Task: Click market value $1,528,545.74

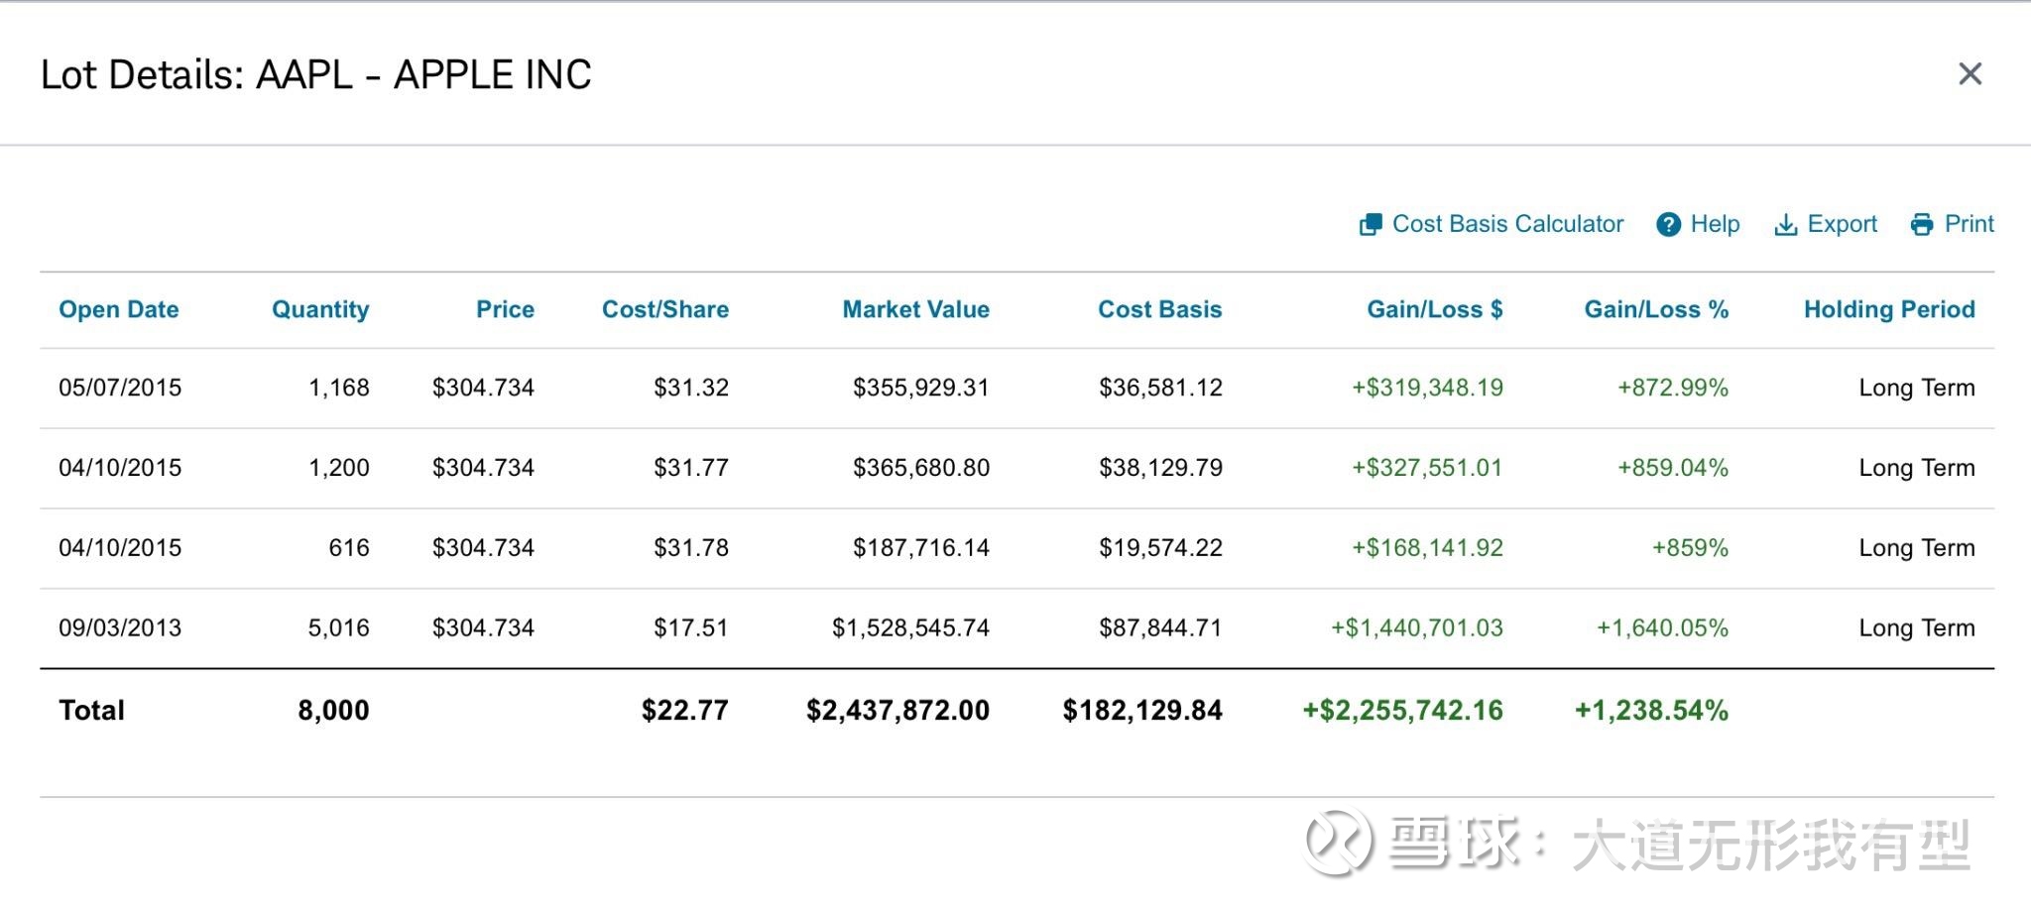Action: 910,627
